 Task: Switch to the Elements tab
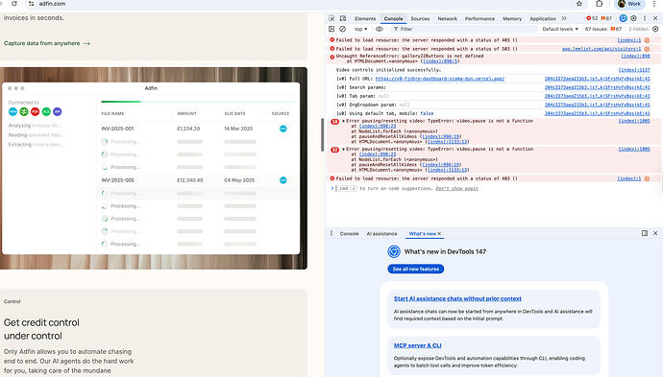coord(365,19)
